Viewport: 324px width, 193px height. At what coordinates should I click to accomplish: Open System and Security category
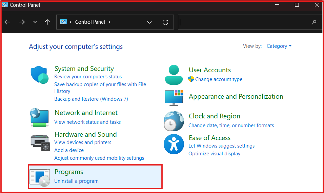click(84, 69)
